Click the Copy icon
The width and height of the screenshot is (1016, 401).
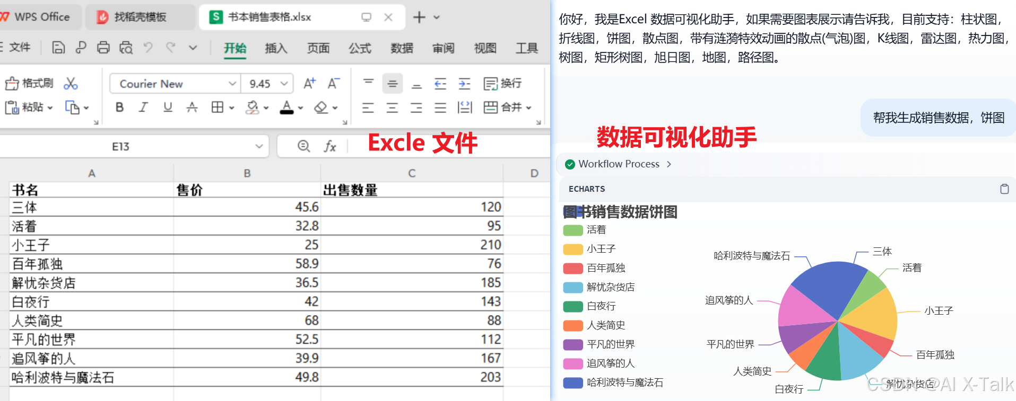tap(72, 108)
